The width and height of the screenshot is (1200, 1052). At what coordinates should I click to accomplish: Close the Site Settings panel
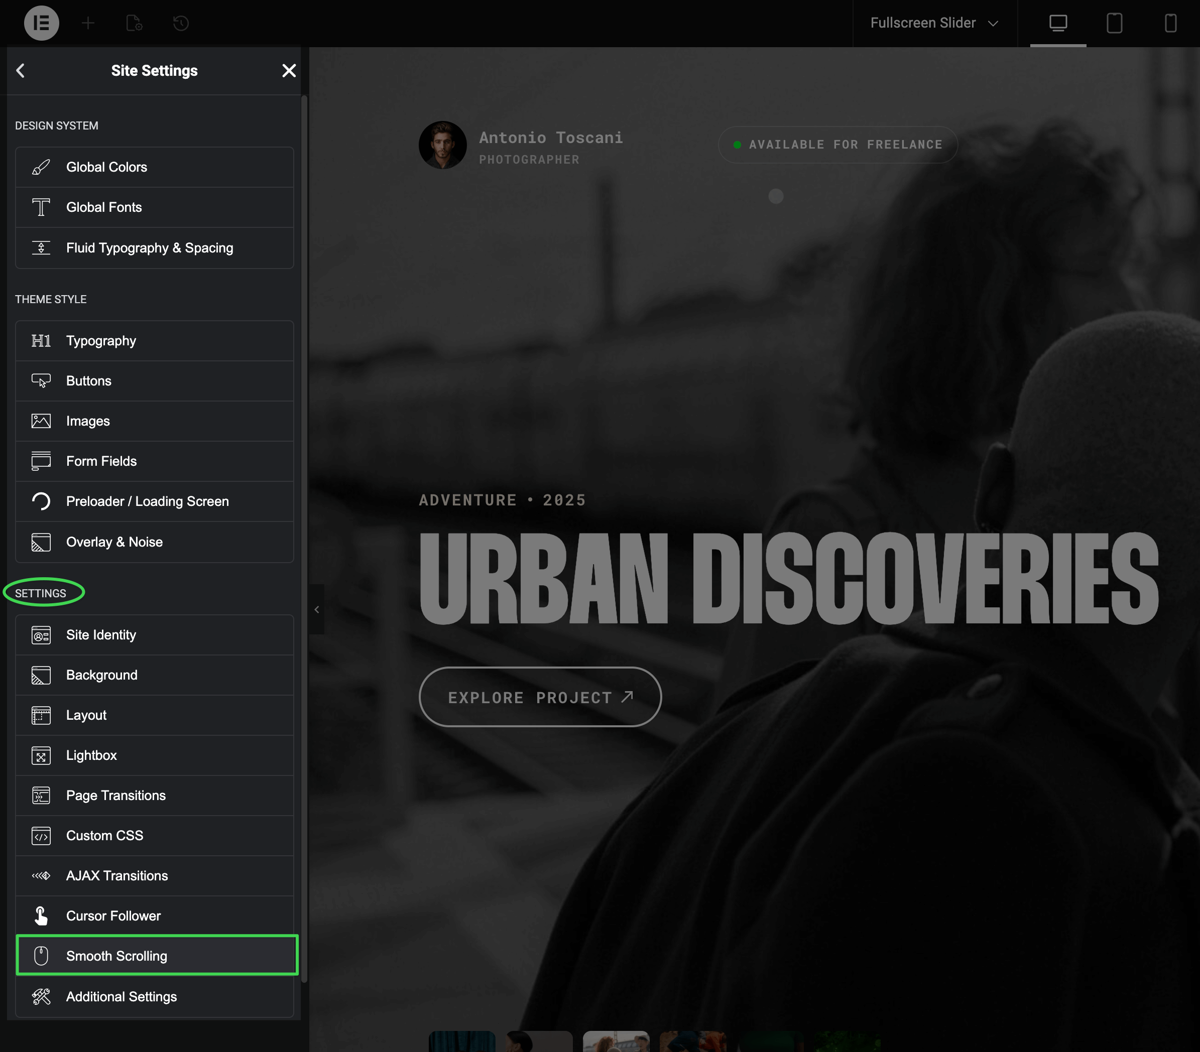point(289,70)
